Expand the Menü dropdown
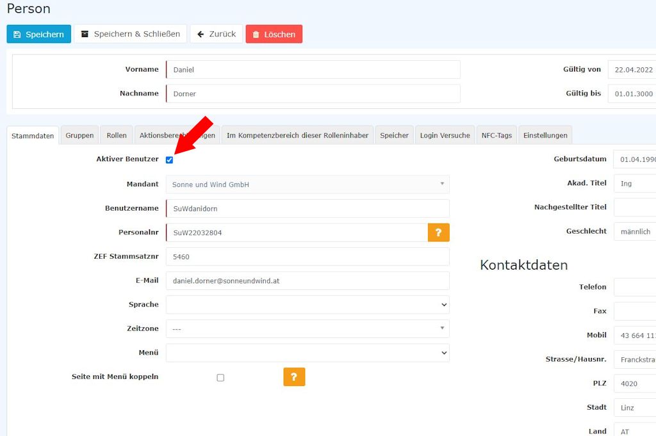This screenshot has width=656, height=436. 307,353
